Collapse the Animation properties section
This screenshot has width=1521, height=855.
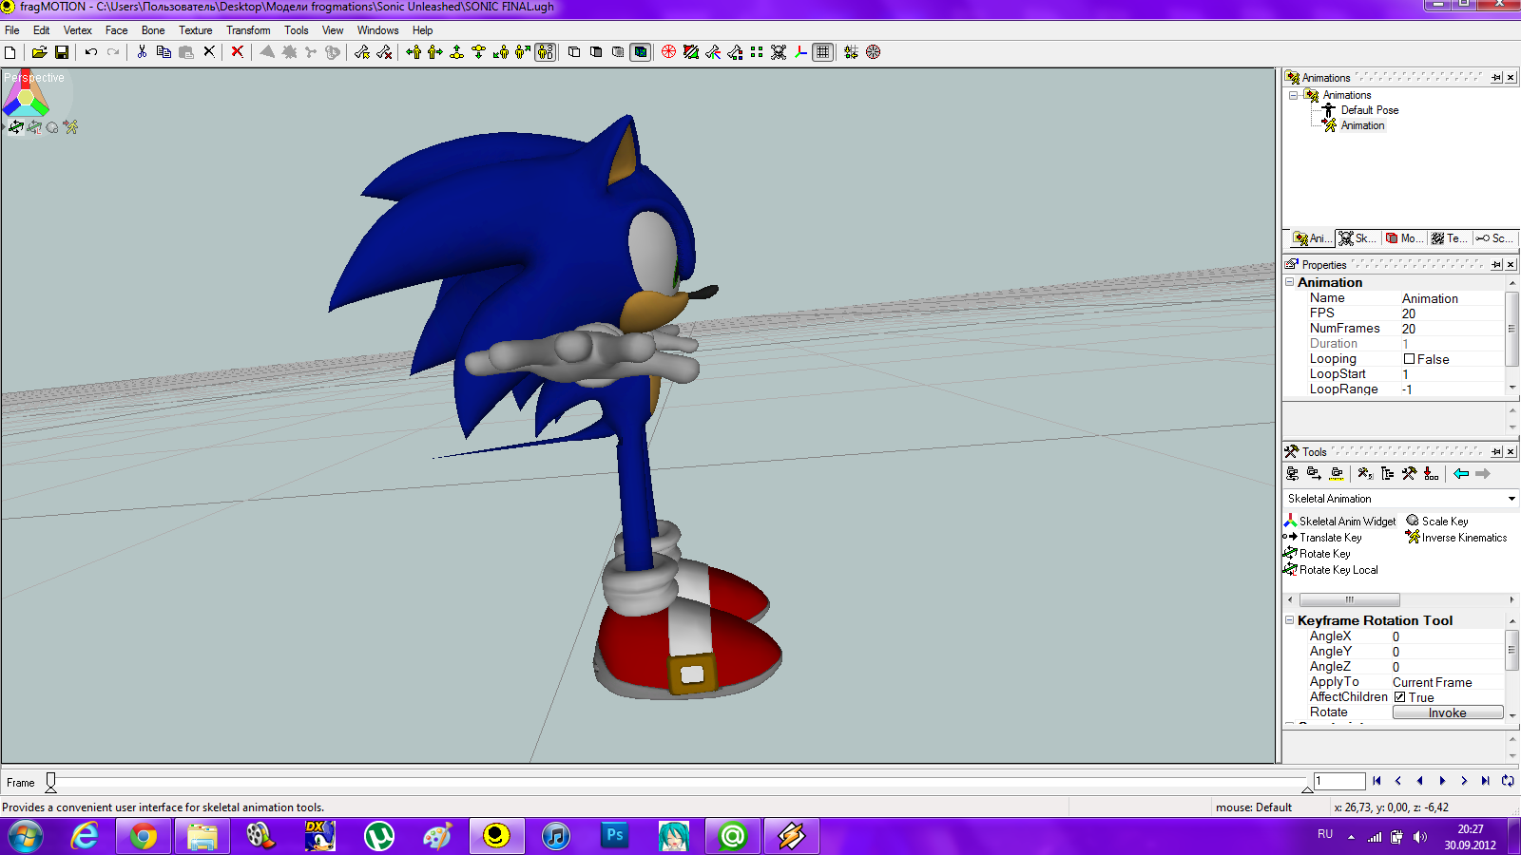pyautogui.click(x=1290, y=282)
